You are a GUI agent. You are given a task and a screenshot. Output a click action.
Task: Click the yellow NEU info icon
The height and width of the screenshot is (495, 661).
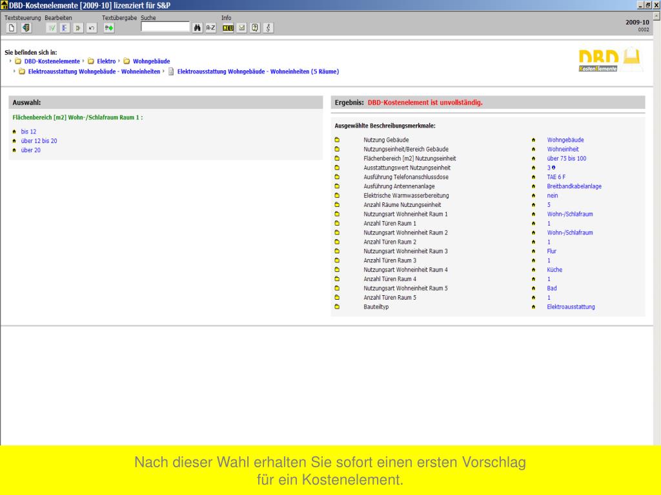[x=227, y=28]
